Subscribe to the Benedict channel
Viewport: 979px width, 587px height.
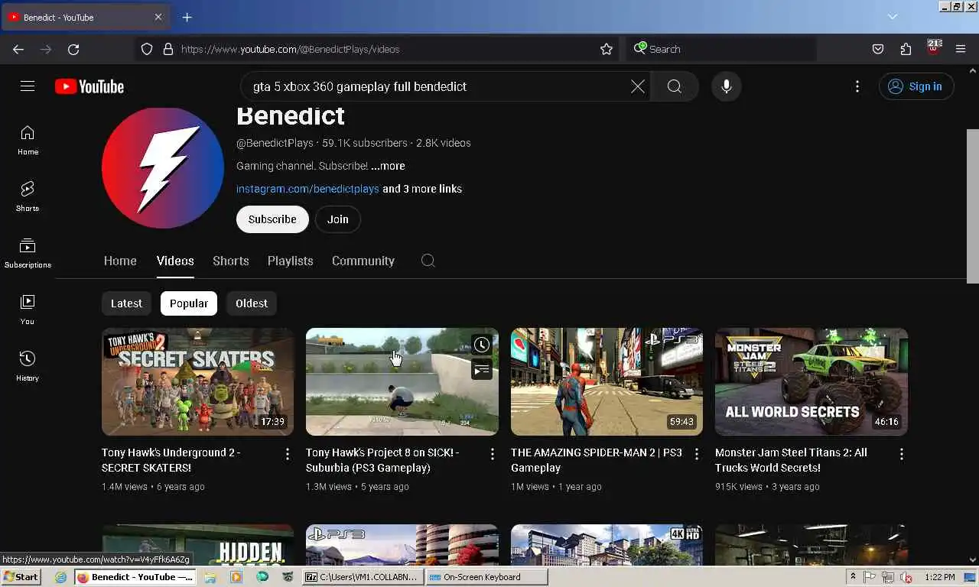(272, 219)
